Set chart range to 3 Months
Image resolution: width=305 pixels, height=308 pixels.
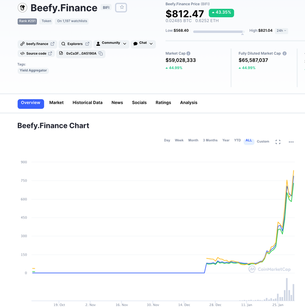click(210, 140)
